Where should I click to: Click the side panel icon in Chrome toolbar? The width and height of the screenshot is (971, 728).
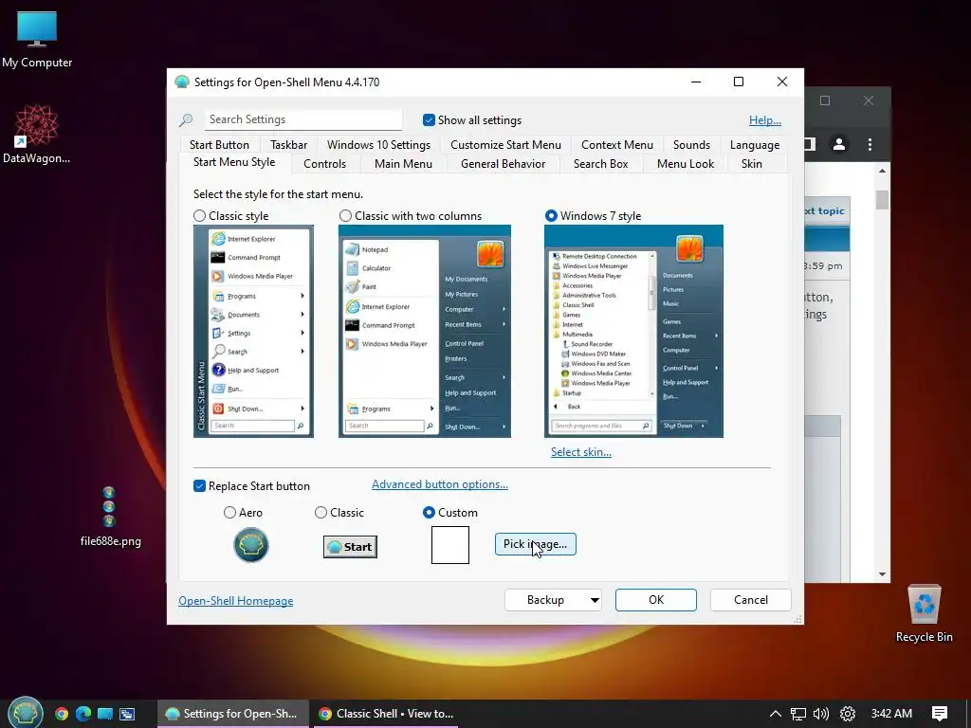(x=810, y=144)
